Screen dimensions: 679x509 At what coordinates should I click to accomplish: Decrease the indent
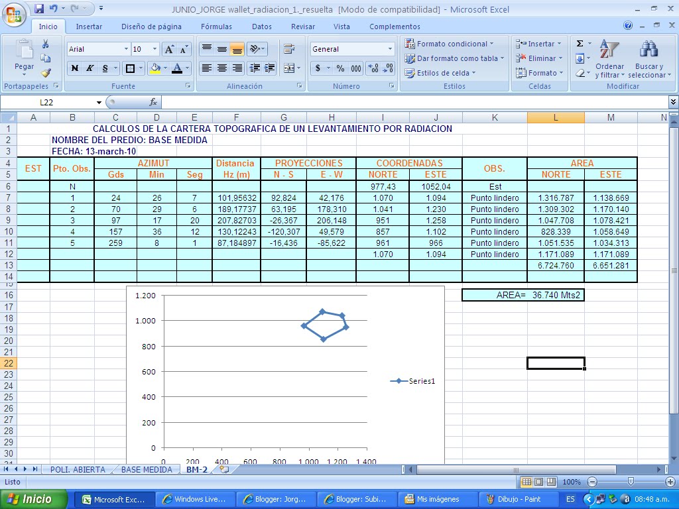pos(255,68)
